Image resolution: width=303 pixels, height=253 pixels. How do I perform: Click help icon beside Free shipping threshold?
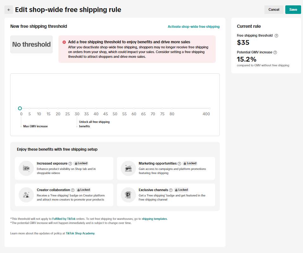(276, 36)
